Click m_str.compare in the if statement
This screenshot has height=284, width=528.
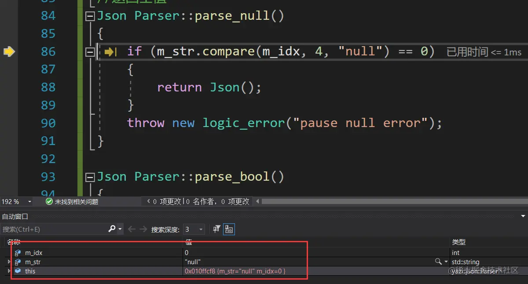pos(206,52)
